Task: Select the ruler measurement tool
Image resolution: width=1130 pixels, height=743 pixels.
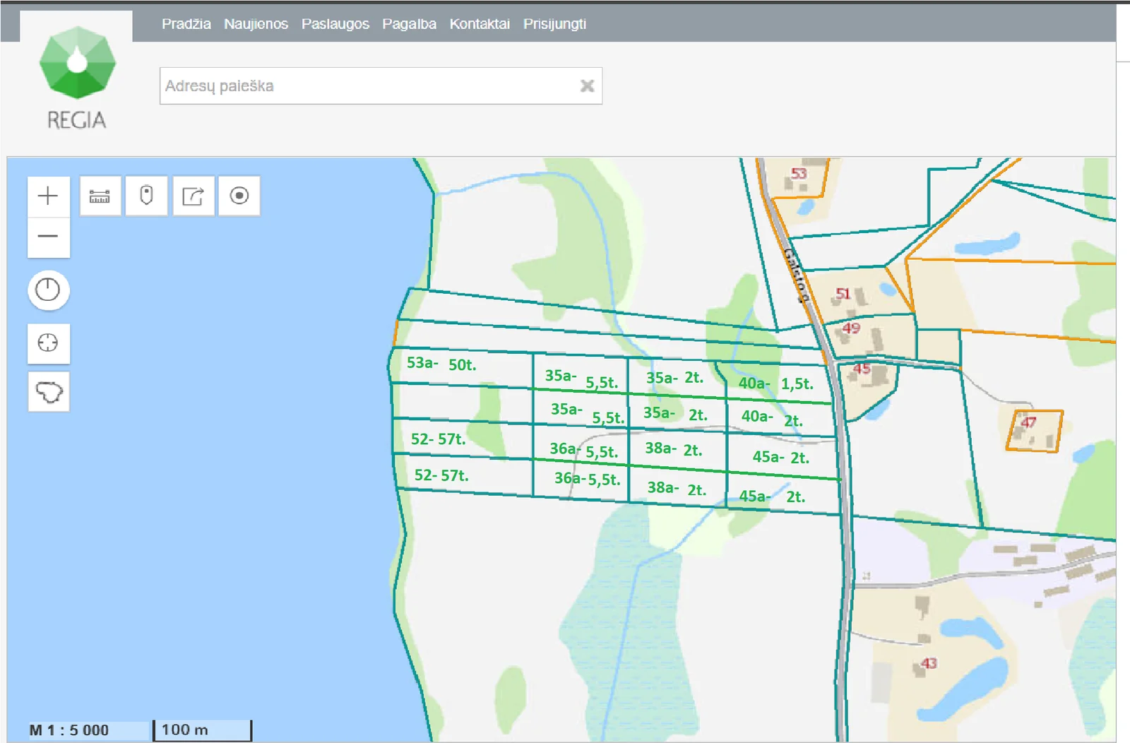Action: (x=100, y=196)
